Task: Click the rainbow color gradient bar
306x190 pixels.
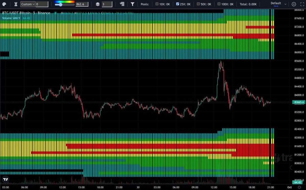Action: [x=64, y=2]
